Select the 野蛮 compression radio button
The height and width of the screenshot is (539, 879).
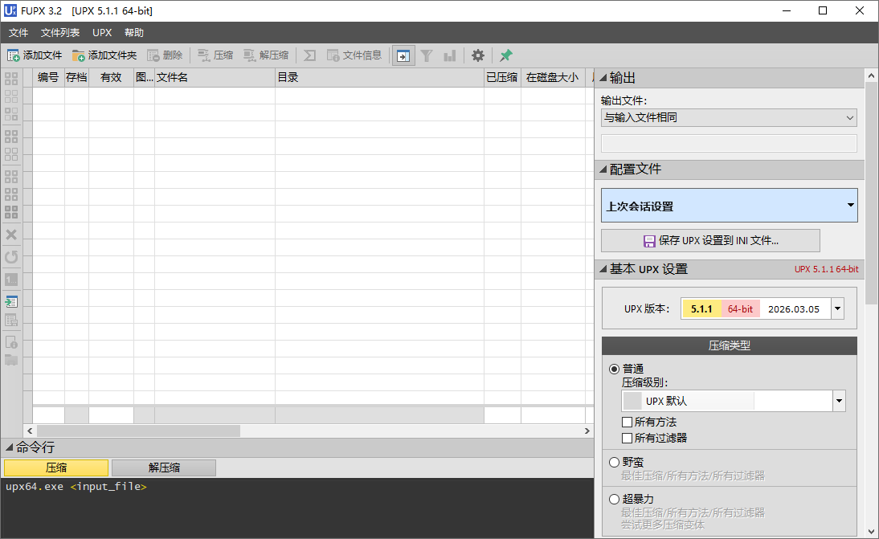pyautogui.click(x=614, y=461)
